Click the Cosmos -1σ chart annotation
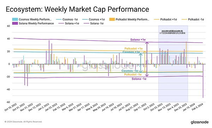Screen dimensions: 212x128 pos(130,71)
